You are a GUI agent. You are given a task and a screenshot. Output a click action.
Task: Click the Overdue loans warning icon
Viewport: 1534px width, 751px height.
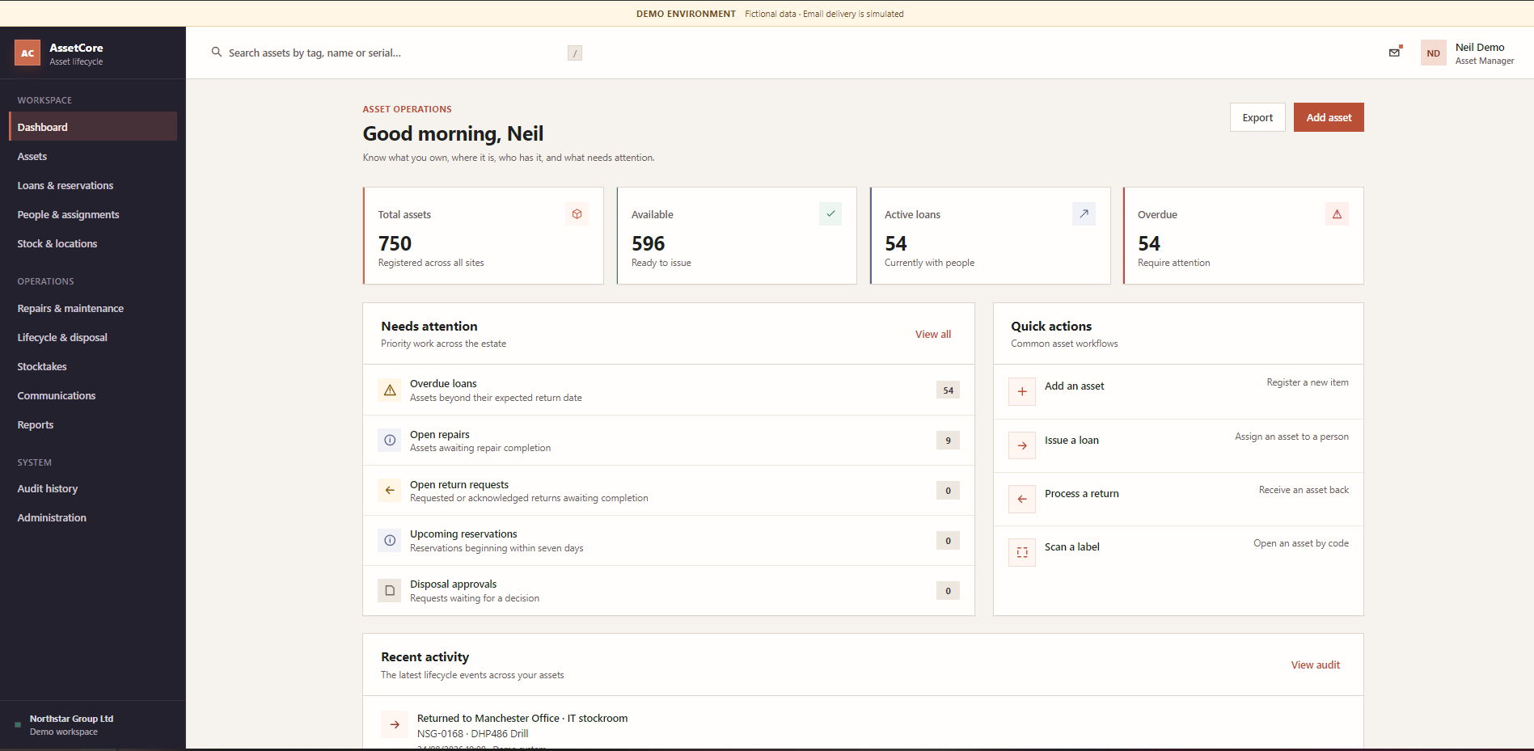point(390,390)
